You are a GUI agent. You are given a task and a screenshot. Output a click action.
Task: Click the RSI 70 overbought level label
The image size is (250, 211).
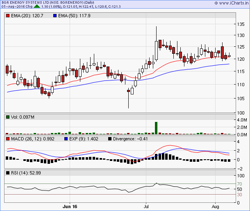(x=239, y=184)
